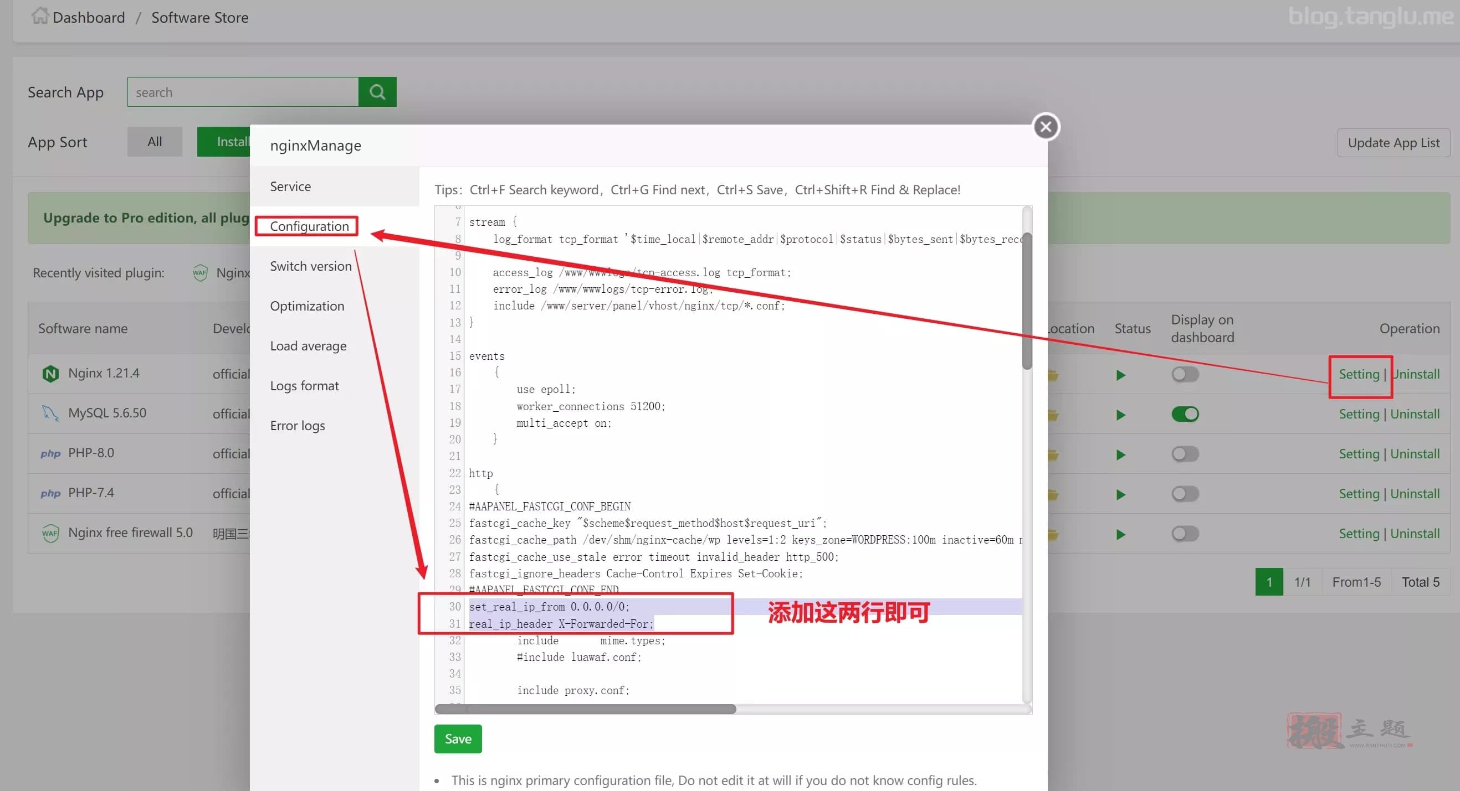Image resolution: width=1460 pixels, height=791 pixels.
Task: Click line 31 real_ip_header in editor
Action: [561, 624]
